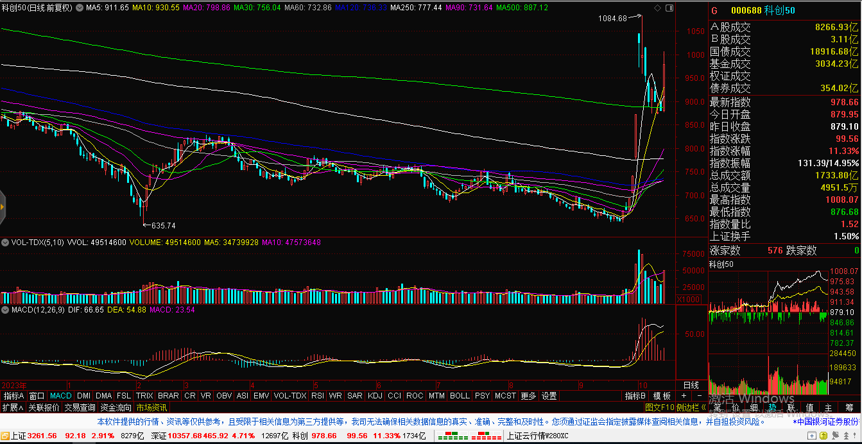
Task: Open indicator 设置 settings
Action: click(549, 396)
